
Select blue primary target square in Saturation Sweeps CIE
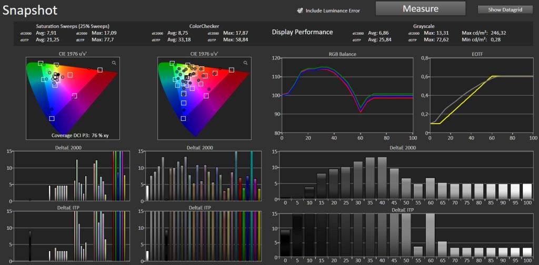click(x=52, y=118)
